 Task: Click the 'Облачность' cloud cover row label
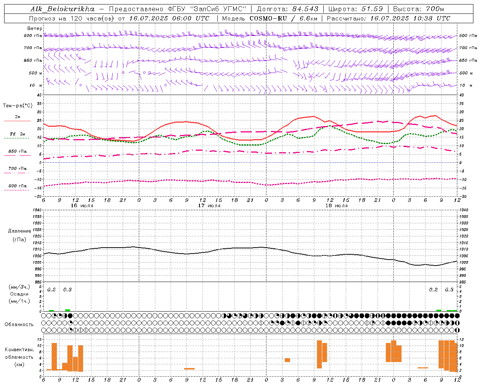click(x=19, y=324)
